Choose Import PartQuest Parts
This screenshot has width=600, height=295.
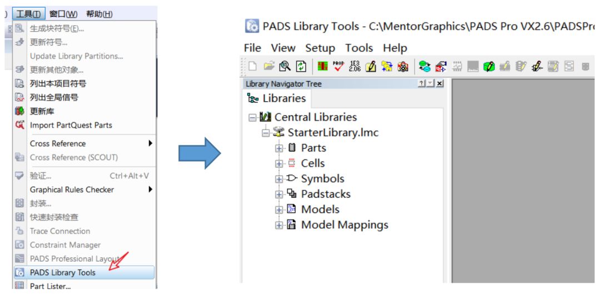[71, 125]
